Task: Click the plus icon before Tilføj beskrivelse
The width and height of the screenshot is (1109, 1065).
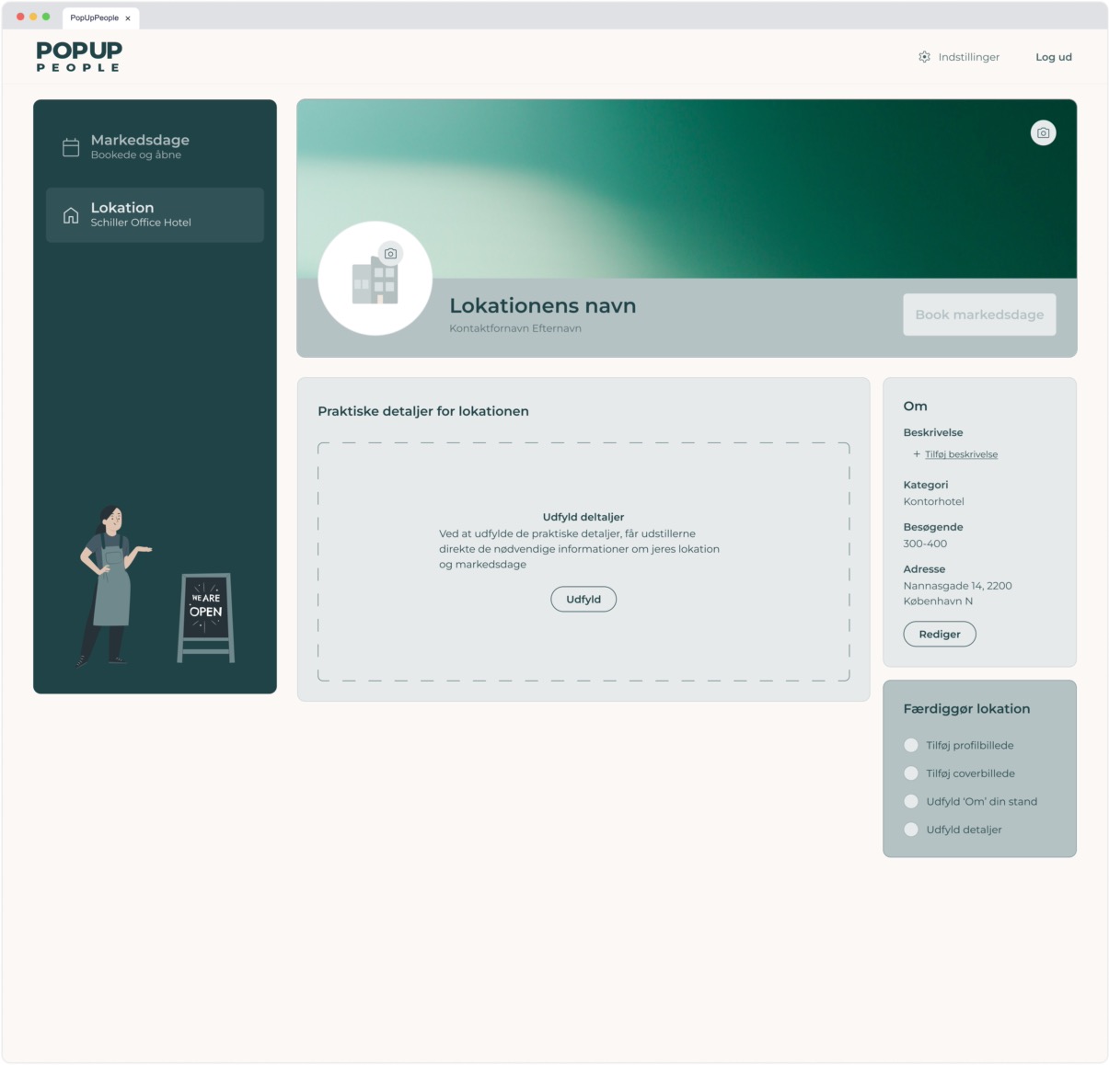Action: pyautogui.click(x=916, y=453)
